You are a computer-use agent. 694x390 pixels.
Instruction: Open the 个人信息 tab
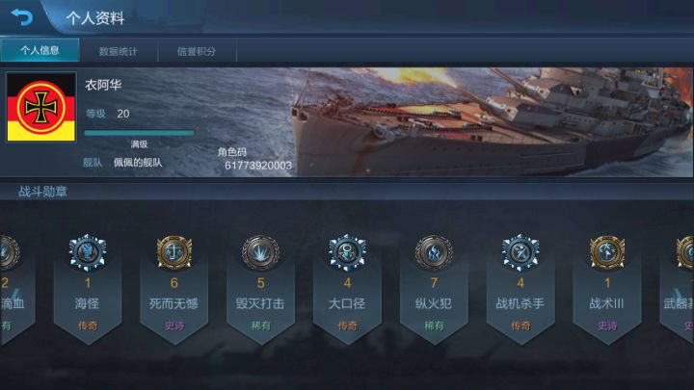point(40,50)
